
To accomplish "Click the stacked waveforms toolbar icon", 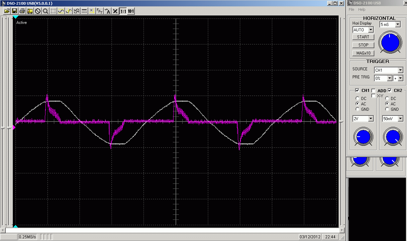I will click(76, 11).
